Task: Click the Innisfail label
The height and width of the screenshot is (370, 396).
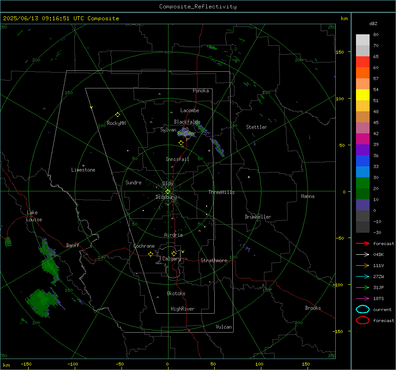Action: coord(177,159)
